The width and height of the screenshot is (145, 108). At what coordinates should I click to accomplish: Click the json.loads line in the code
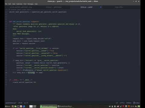tap(29, 41)
